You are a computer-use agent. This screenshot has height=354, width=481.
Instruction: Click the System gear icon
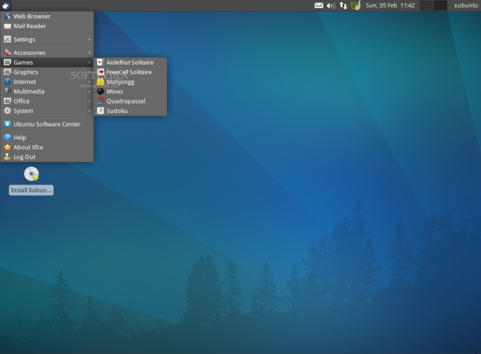pos(8,111)
